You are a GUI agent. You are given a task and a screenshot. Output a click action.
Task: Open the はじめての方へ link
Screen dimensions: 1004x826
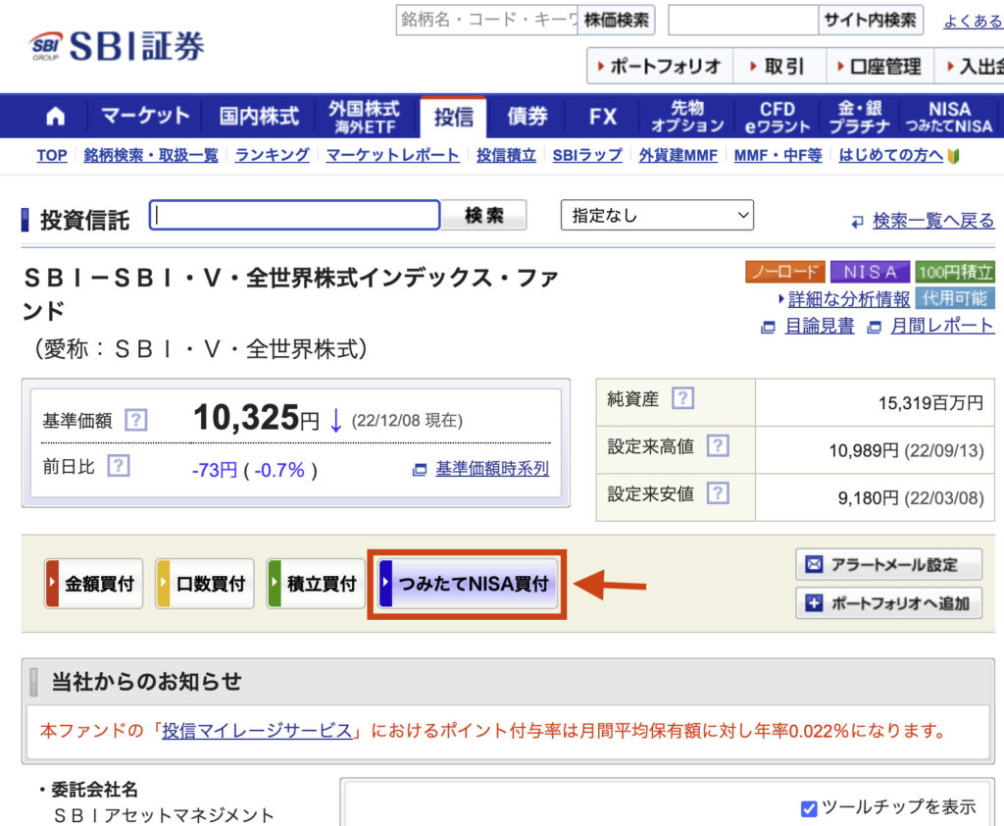click(x=890, y=156)
